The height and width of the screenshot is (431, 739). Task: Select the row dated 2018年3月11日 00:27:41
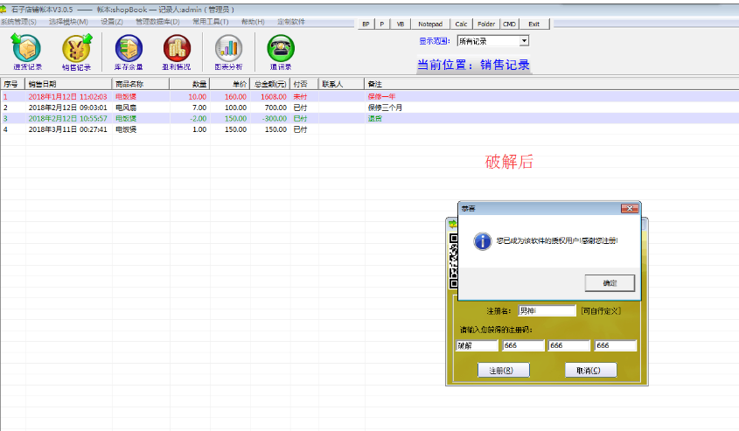(x=369, y=129)
